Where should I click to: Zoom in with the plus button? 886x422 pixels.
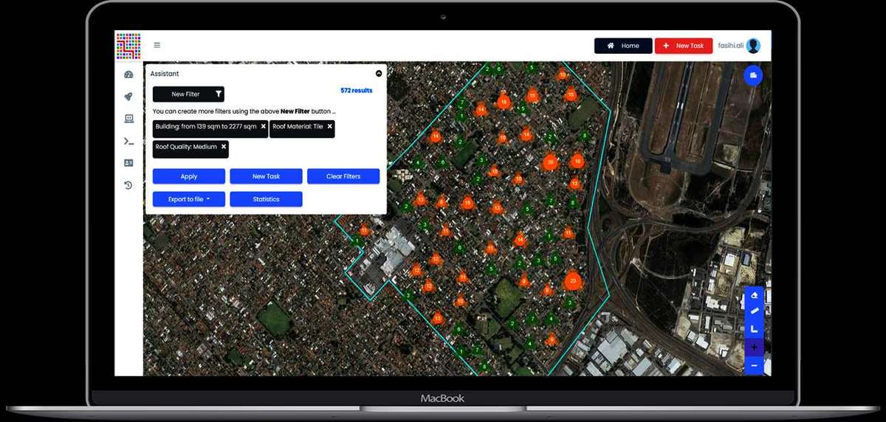pos(754,347)
